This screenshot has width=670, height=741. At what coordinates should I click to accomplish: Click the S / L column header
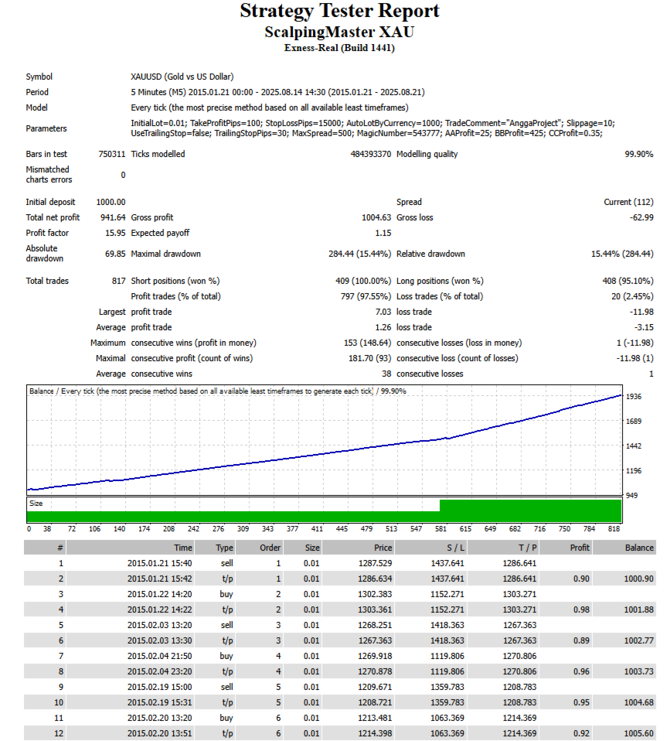tap(430, 548)
